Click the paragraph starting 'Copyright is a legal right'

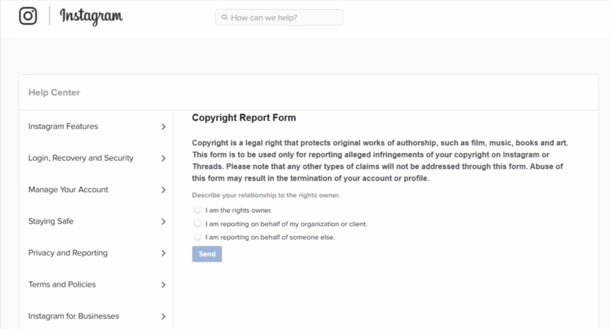click(380, 160)
